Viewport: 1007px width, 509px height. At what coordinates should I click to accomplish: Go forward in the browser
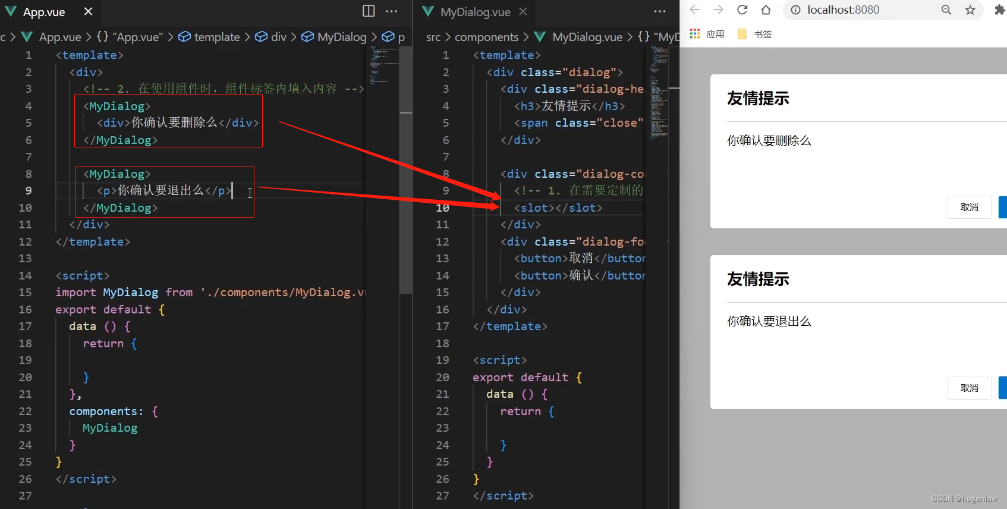[718, 10]
